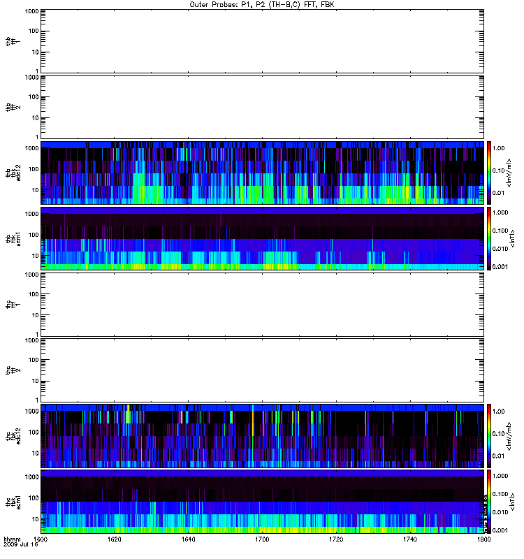Image resolution: width=524 pixels, height=559 pixels.
Task: Click inside the empty thc fff 2 plot panel
Action: pyautogui.click(x=262, y=370)
